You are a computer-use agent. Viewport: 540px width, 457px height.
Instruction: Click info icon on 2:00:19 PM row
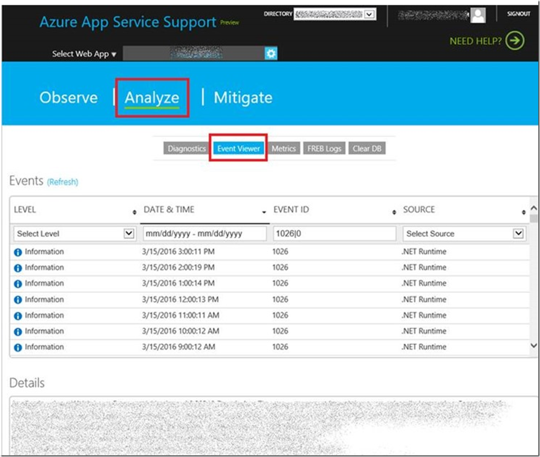[18, 268]
